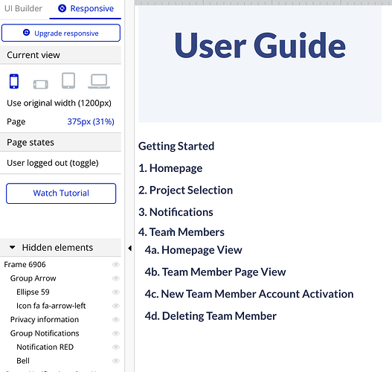Select Privacy information in the elements tree
Screen dimensions: 392x372
[x=45, y=319]
